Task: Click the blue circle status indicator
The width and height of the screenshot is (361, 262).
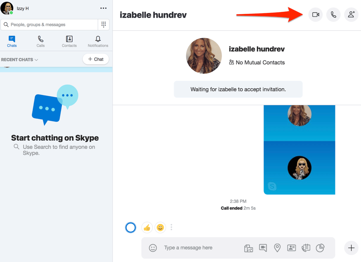Action: tap(130, 227)
